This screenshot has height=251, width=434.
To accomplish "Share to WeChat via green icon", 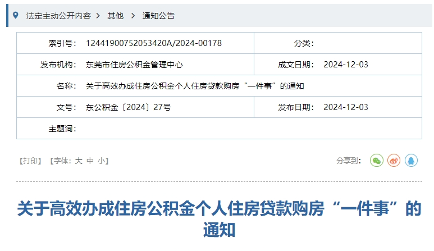I will (x=376, y=161).
